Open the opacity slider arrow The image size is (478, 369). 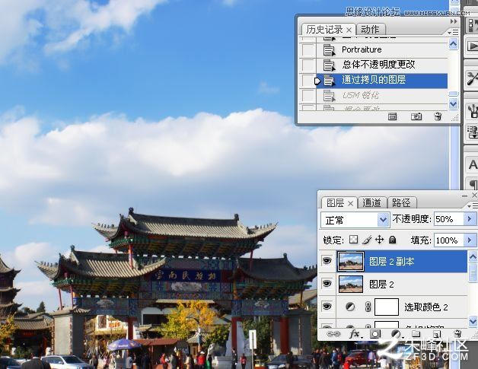[x=470, y=219]
